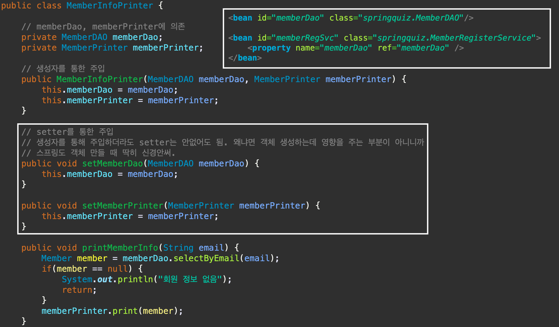The height and width of the screenshot is (327, 559).
Task: Click the null keyword in the if condition
Action: (117, 269)
